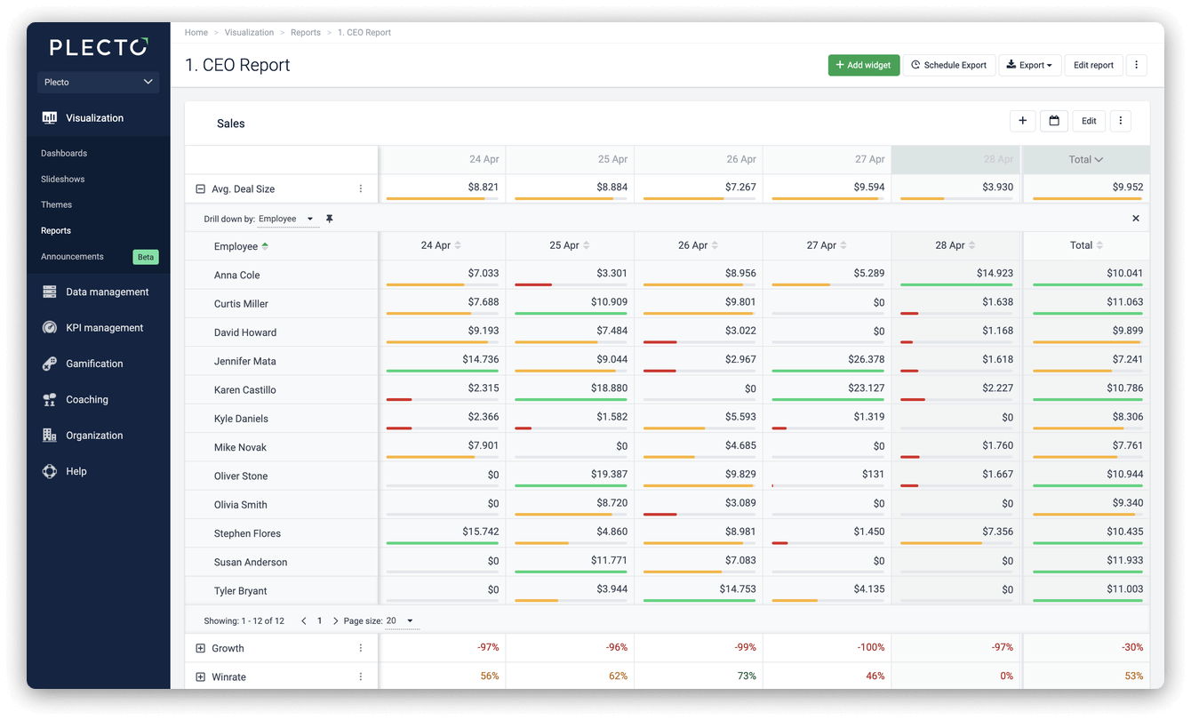Click the plus icon in the Sales widget header
The height and width of the screenshot is (720, 1191).
tap(1022, 121)
